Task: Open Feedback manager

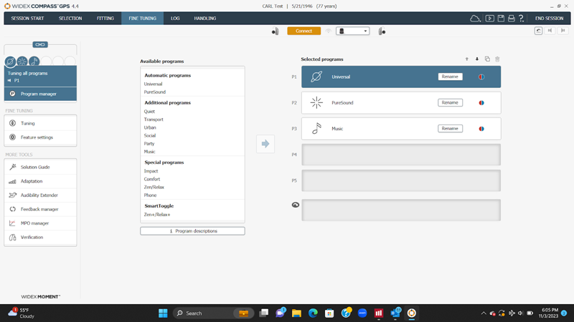Action: [40, 209]
